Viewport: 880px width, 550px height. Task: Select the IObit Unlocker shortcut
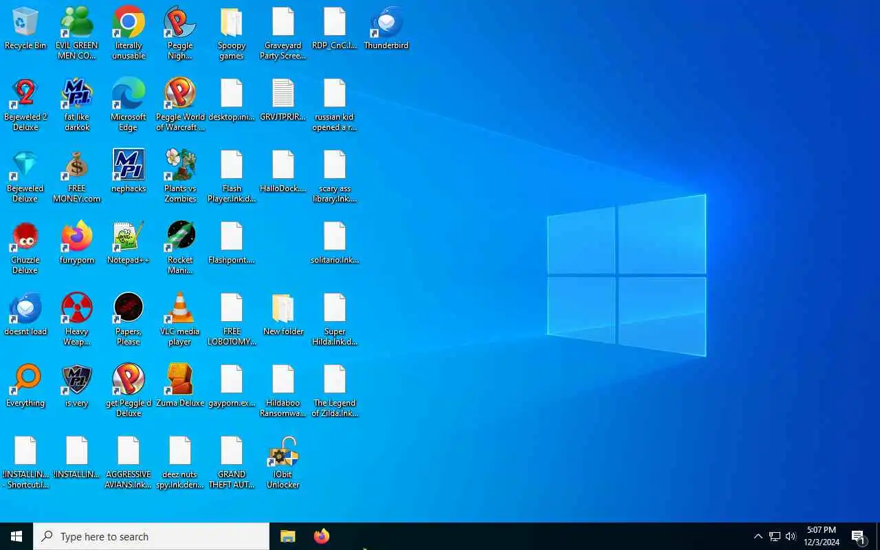(x=283, y=462)
